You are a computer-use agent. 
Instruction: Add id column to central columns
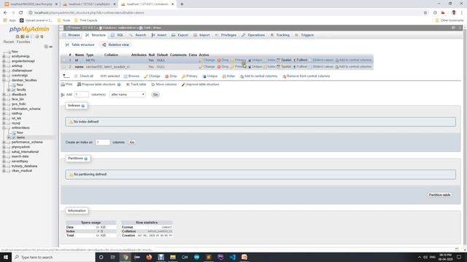tap(353, 60)
